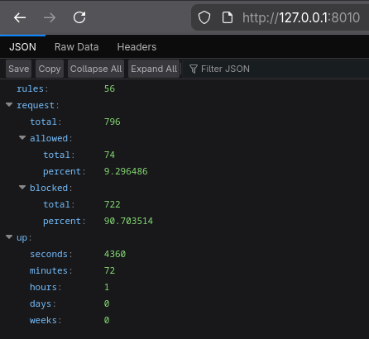
Task: Select blocked percent value 90.703514
Action: click(128, 221)
